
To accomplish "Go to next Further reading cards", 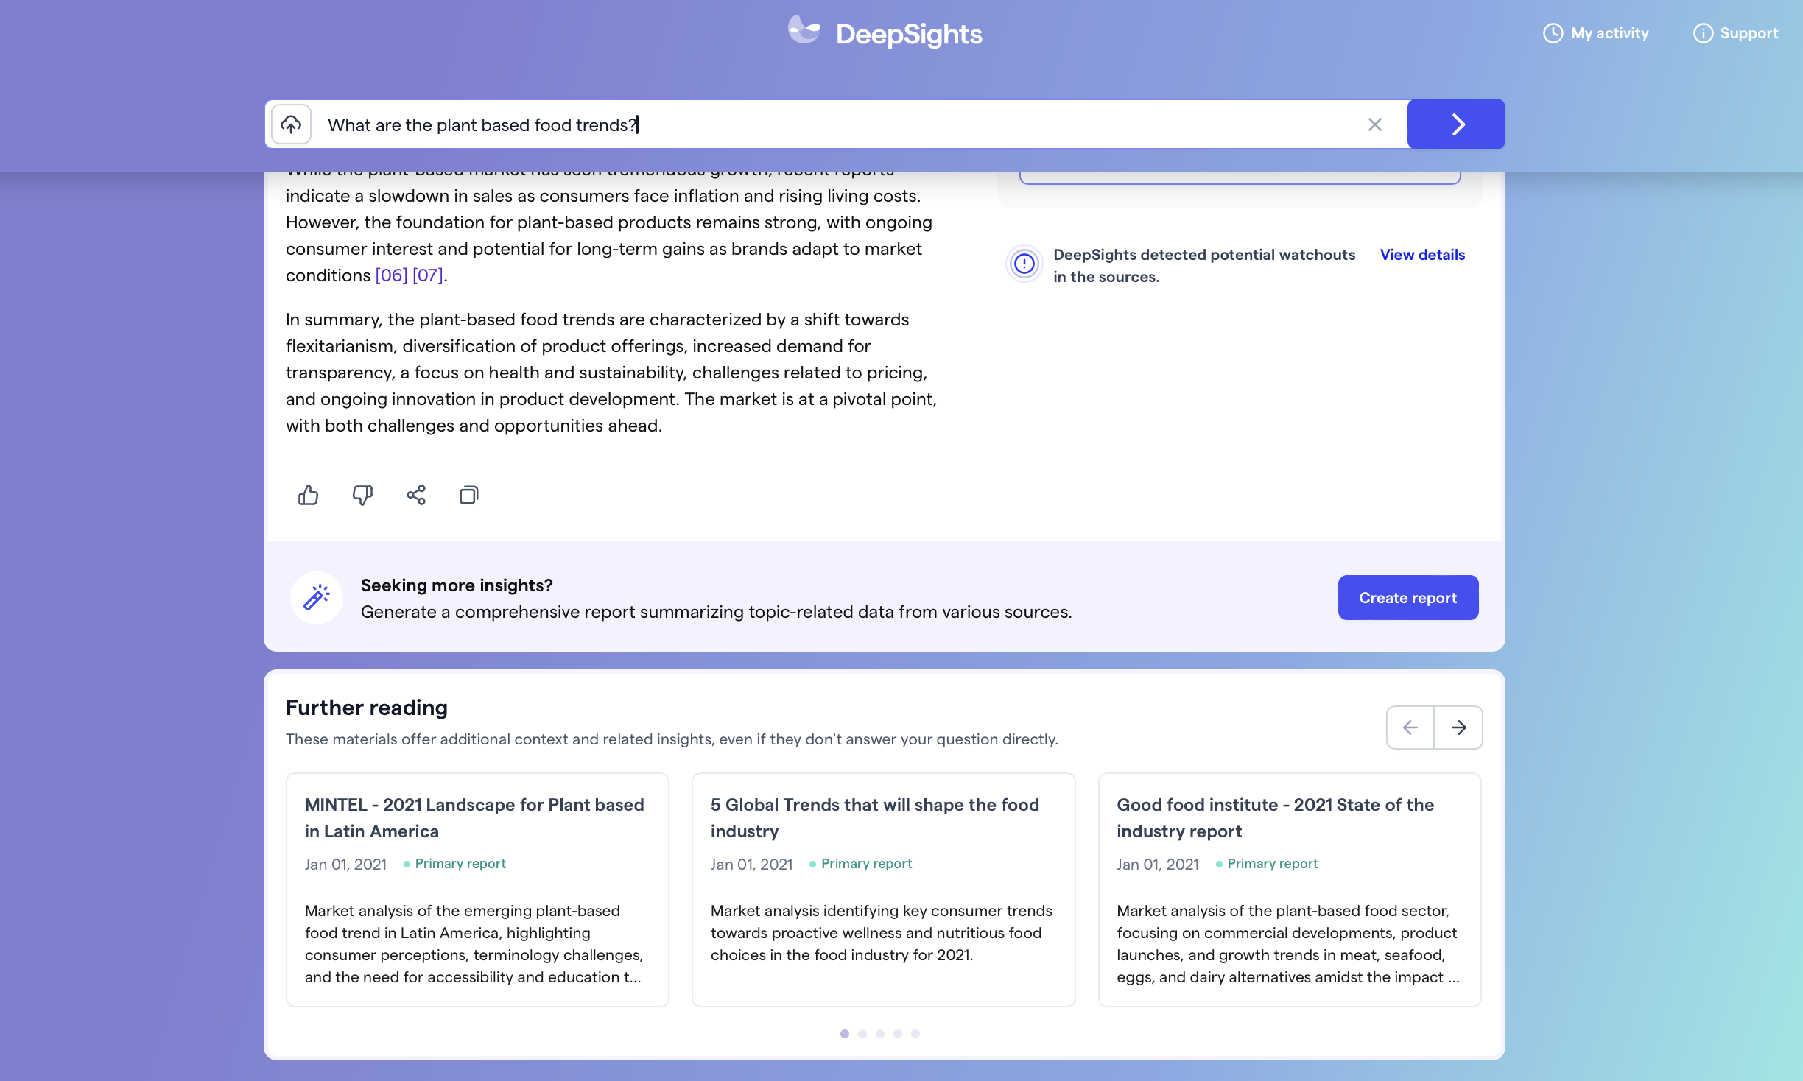I will (1458, 728).
